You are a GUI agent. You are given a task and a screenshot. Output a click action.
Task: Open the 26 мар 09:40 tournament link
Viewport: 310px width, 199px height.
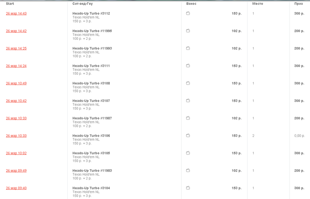pos(16,188)
